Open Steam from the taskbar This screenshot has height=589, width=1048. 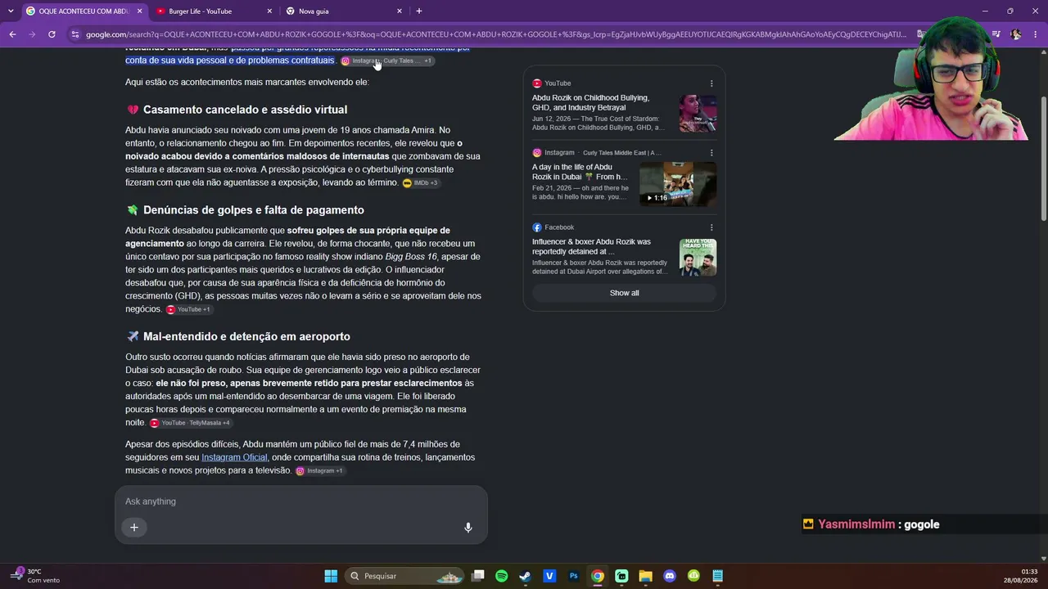[526, 576]
